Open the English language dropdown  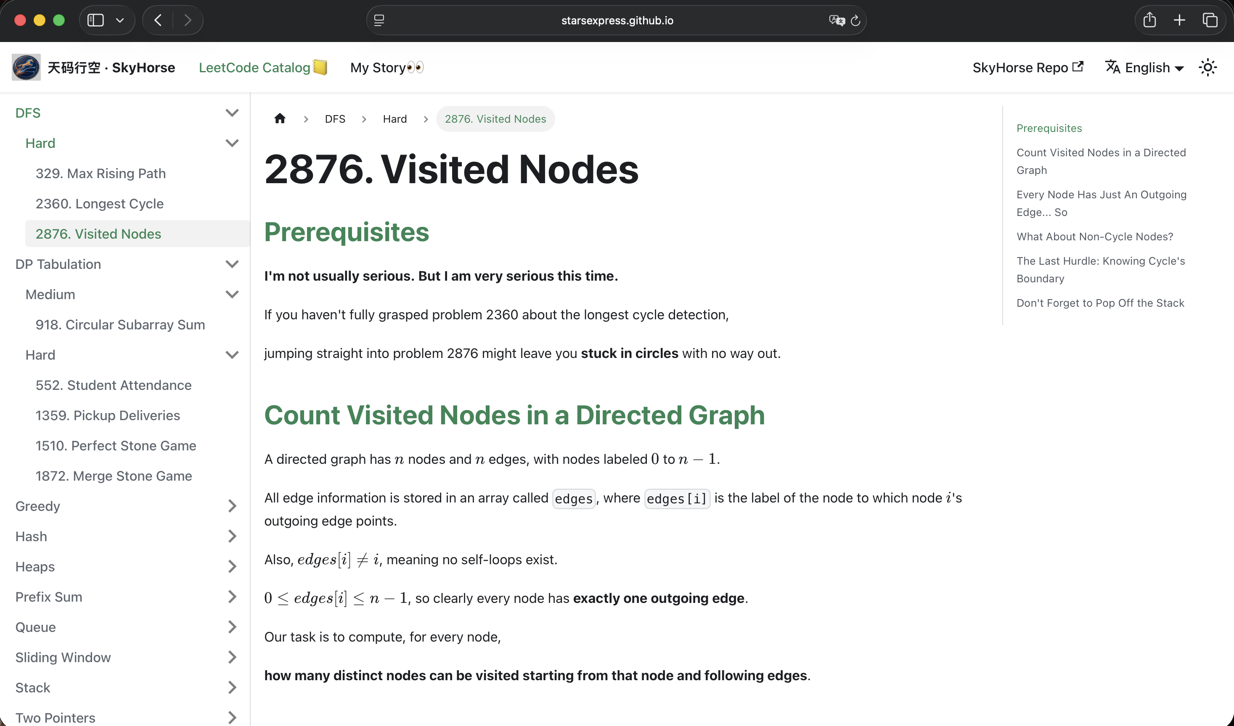(1145, 68)
